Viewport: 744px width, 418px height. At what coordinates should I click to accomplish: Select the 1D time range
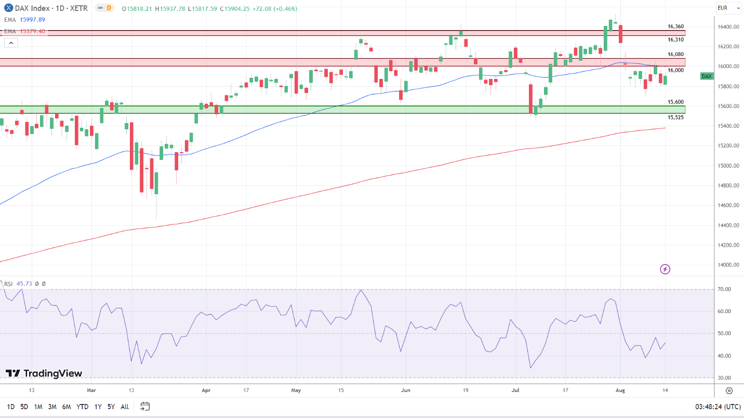pos(10,407)
